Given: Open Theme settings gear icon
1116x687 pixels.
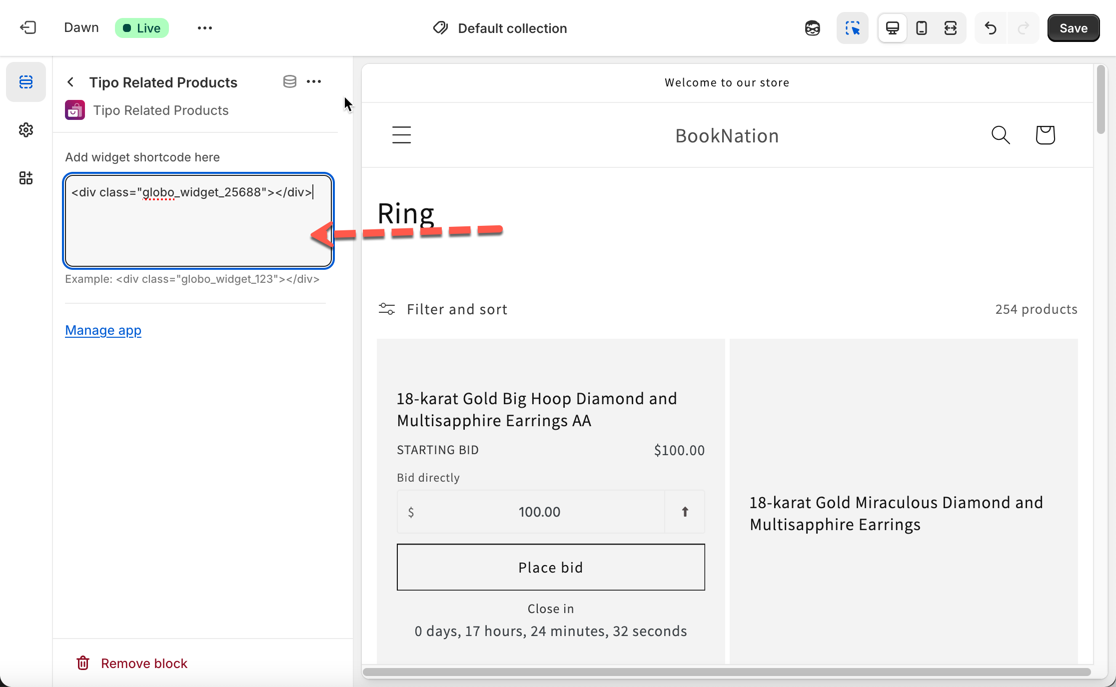Looking at the screenshot, I should (26, 130).
